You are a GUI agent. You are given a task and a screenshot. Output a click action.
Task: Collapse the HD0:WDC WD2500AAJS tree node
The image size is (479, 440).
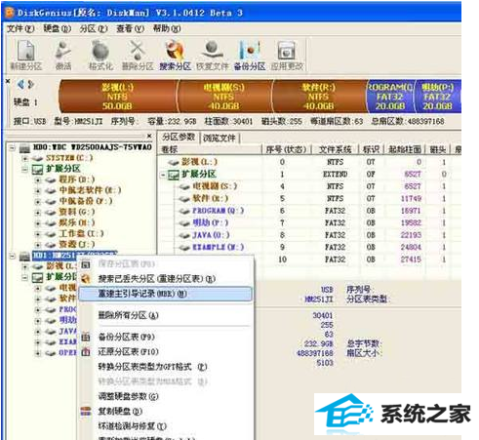[12, 148]
